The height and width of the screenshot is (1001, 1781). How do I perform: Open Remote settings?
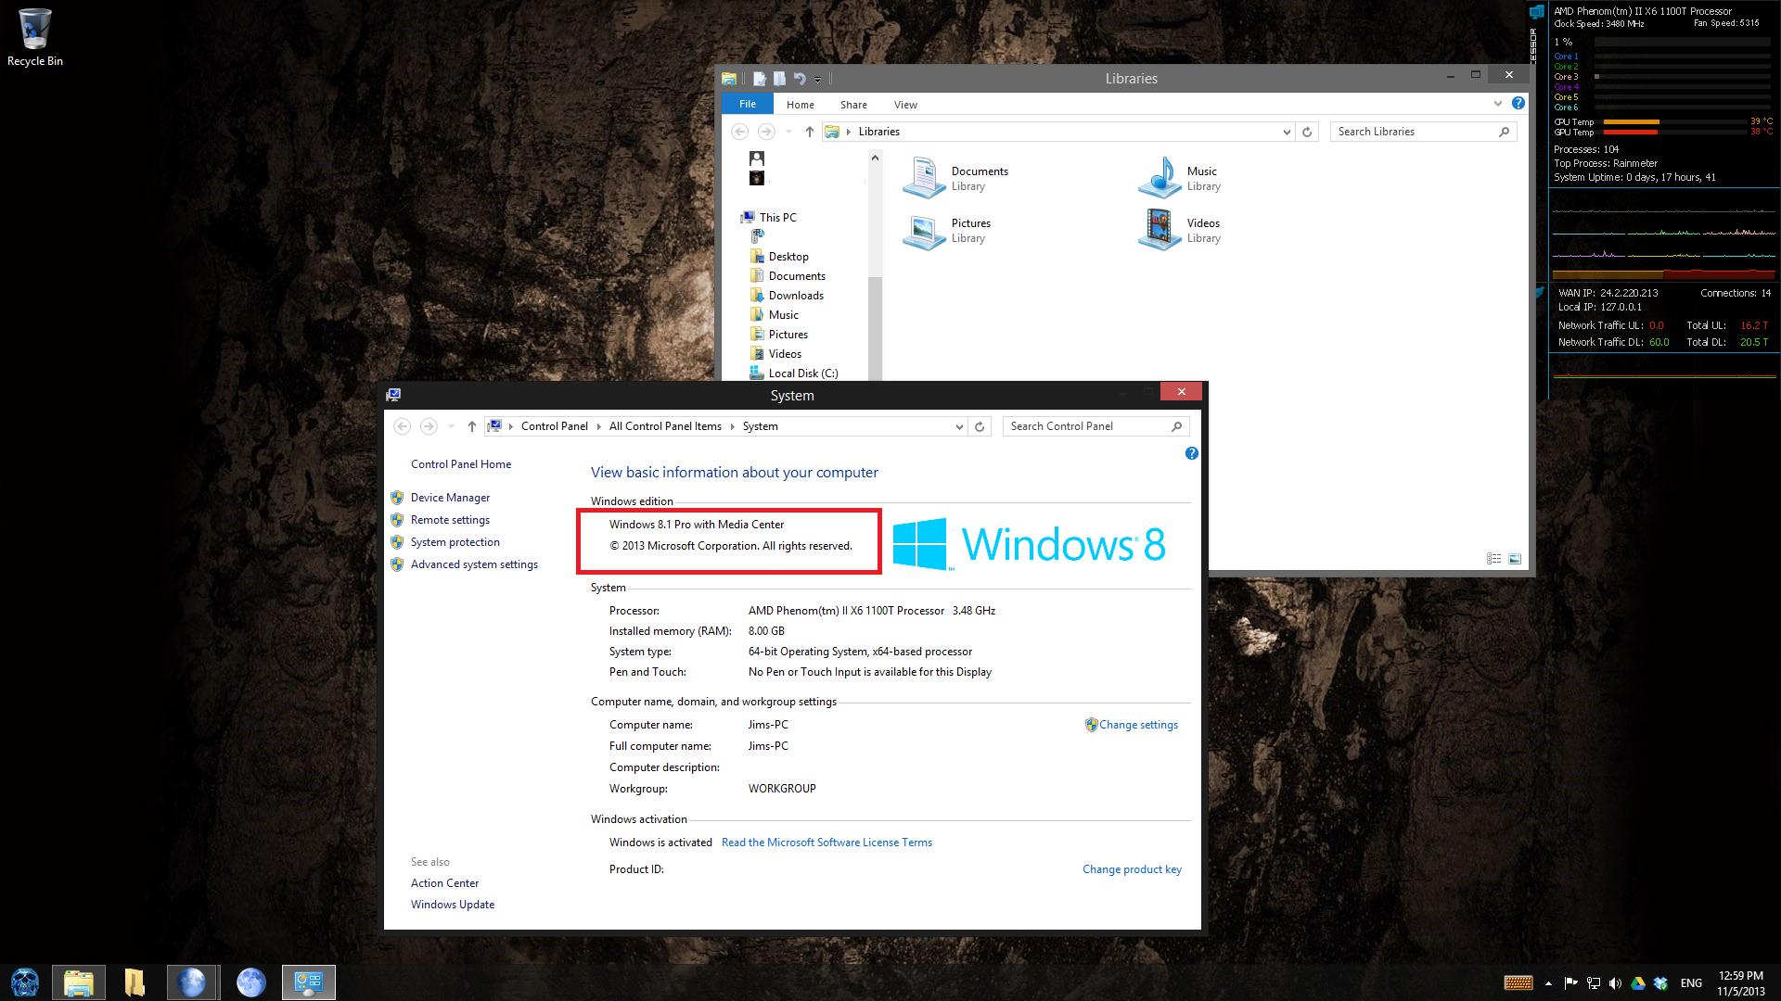pos(450,520)
